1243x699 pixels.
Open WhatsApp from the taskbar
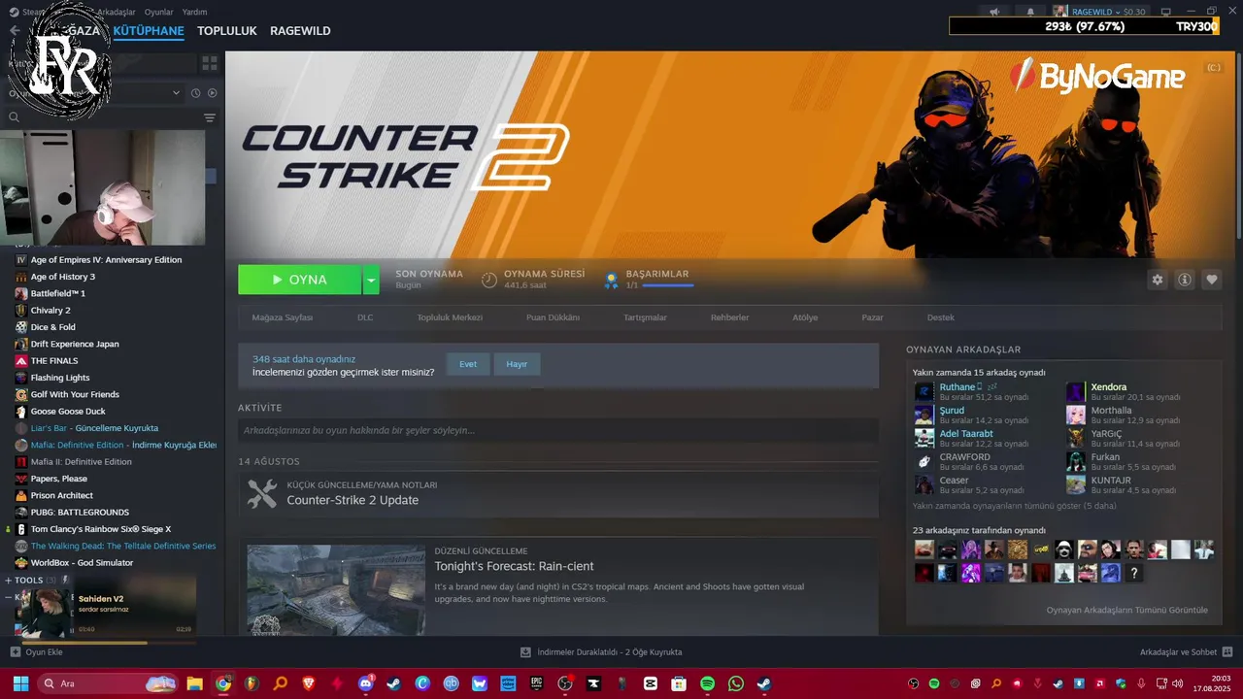tap(735, 683)
